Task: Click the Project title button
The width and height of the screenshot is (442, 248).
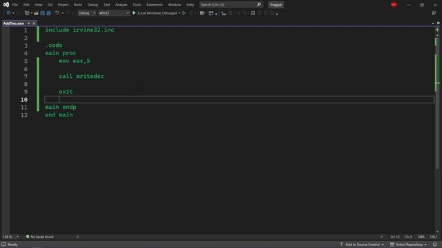Action: pos(276,5)
